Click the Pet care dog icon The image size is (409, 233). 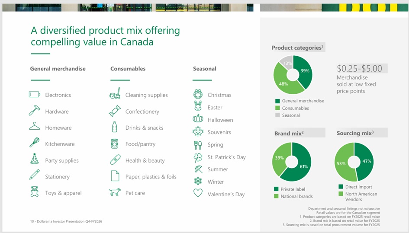115,192
